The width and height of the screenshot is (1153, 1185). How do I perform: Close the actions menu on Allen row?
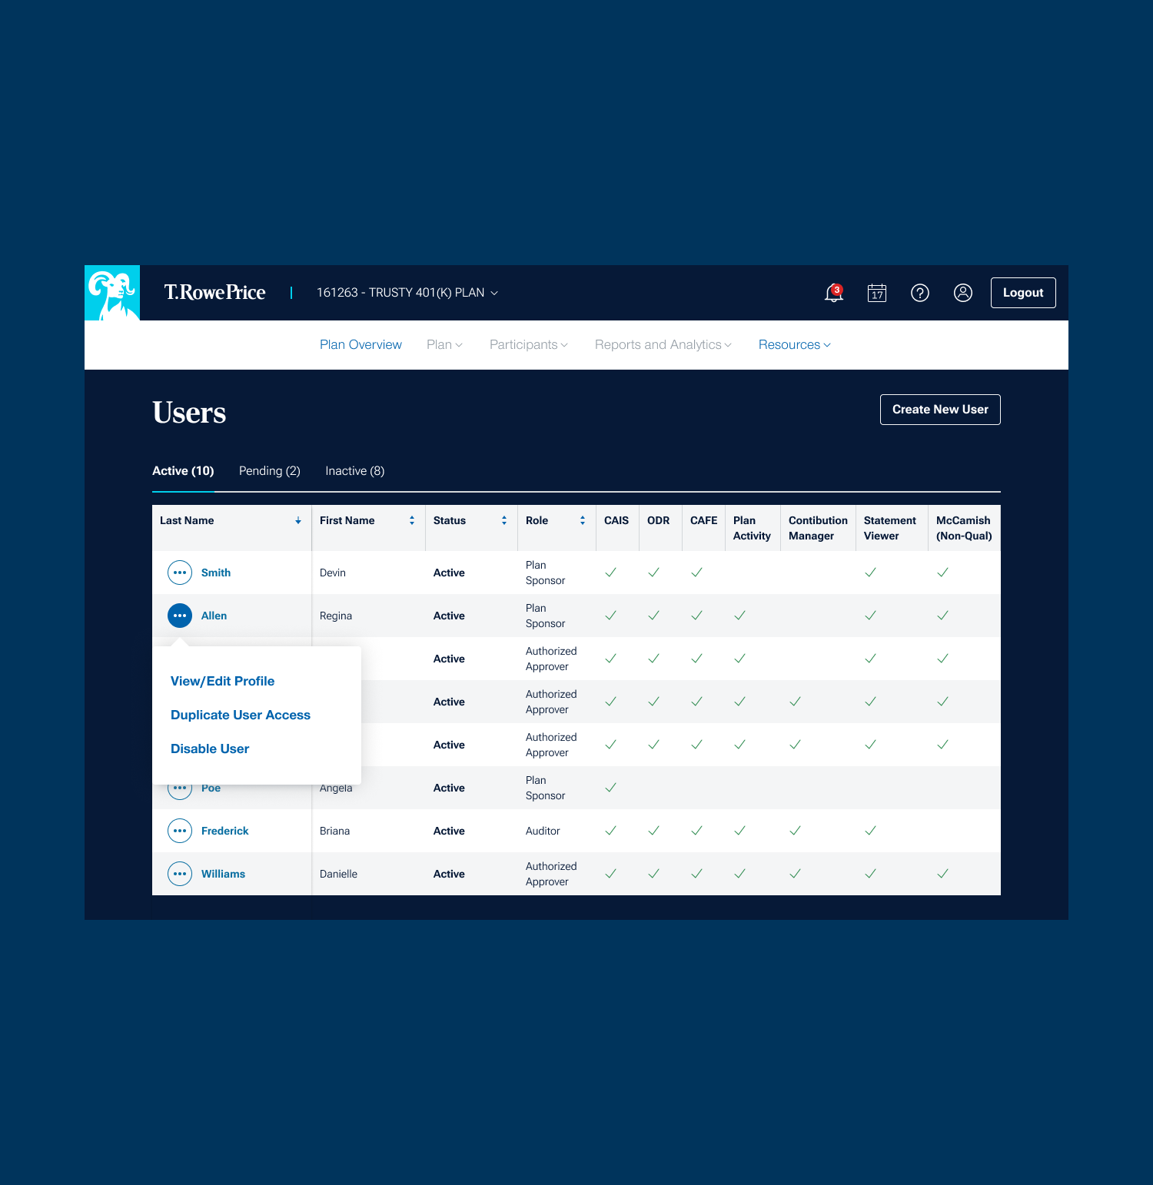(x=180, y=616)
